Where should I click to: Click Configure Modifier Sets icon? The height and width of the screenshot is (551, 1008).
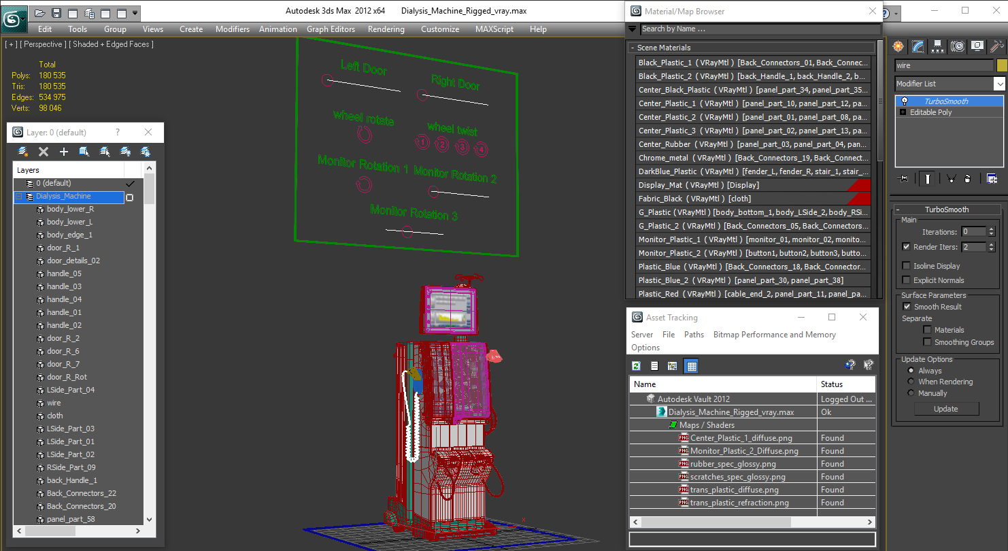992,178
